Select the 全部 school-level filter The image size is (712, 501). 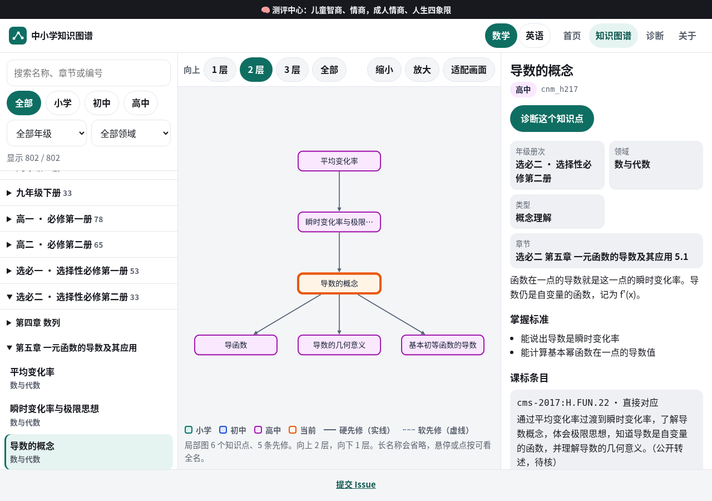coord(24,103)
